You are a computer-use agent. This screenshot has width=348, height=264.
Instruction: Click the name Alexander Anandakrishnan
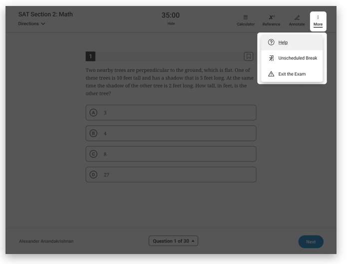(46, 241)
